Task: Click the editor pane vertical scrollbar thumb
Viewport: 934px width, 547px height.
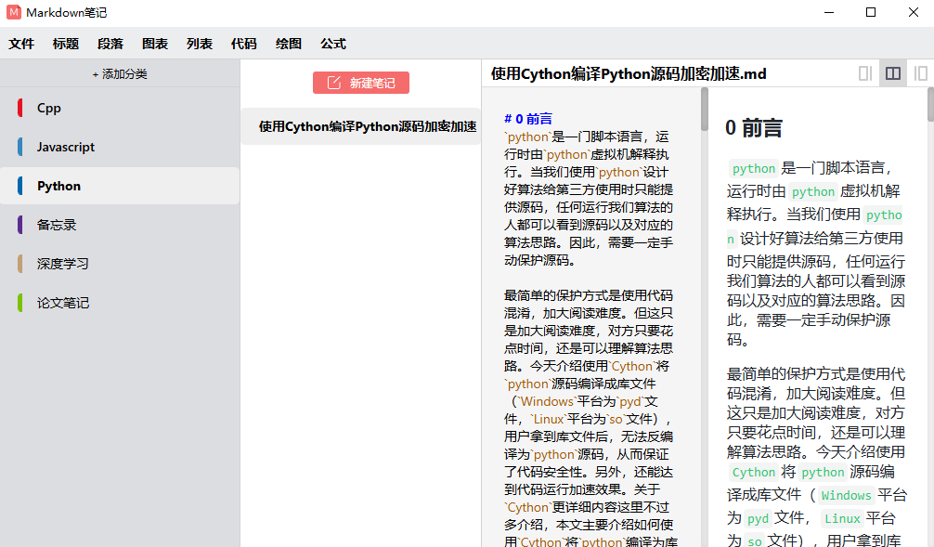Action: [x=704, y=110]
